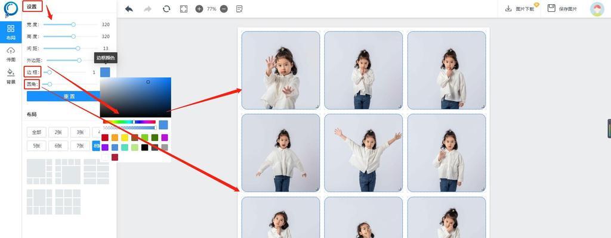Switch to the 布局 layout sidebar tab
The height and width of the screenshot is (238, 611).
11,32
